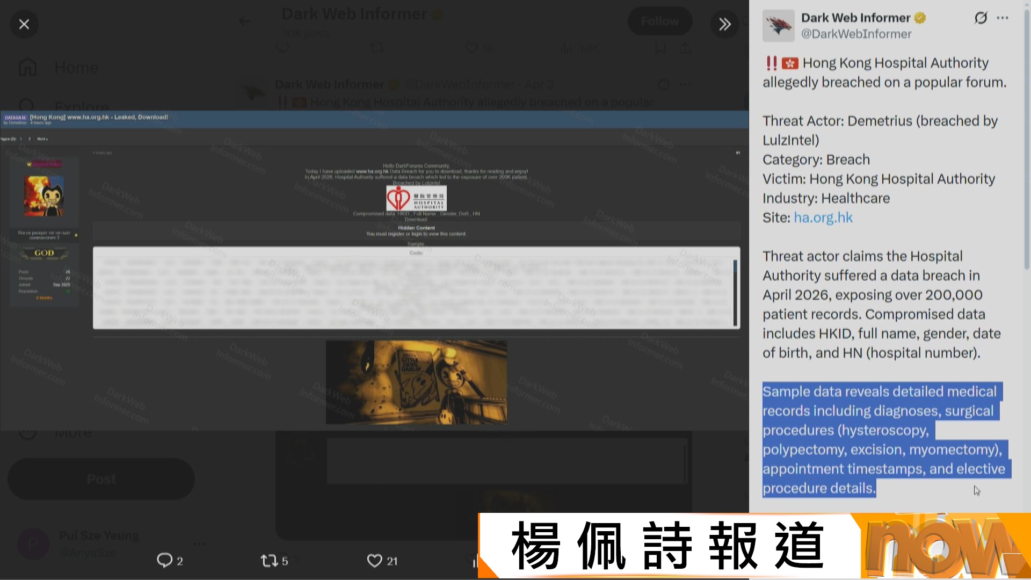Close the image viewer with X icon
1031x580 pixels.
24,24
